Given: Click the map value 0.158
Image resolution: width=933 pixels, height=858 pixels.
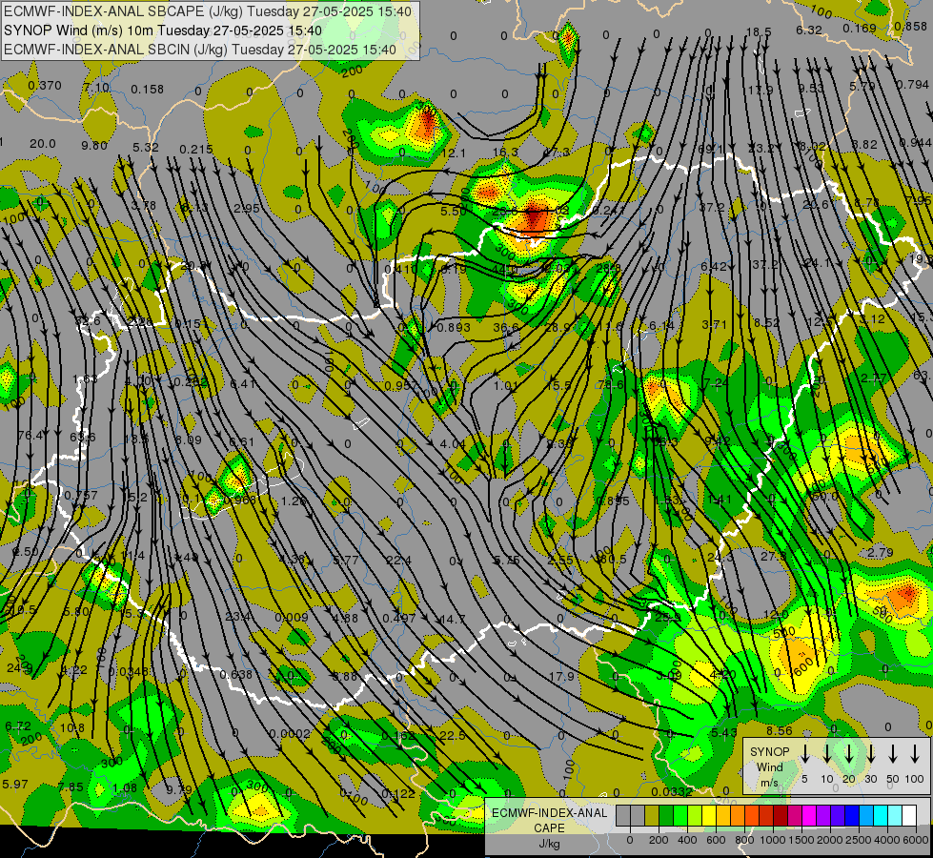Looking at the screenshot, I should pos(147,90).
